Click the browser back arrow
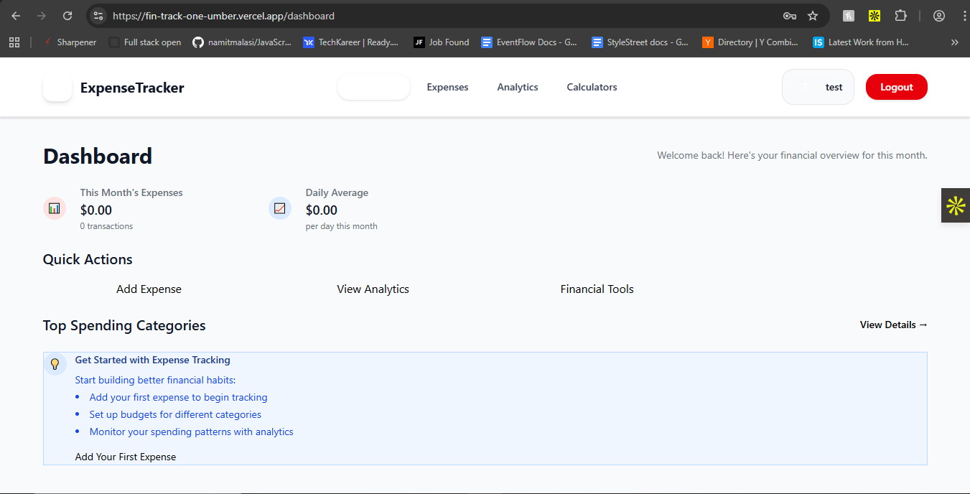970x494 pixels. 16,16
